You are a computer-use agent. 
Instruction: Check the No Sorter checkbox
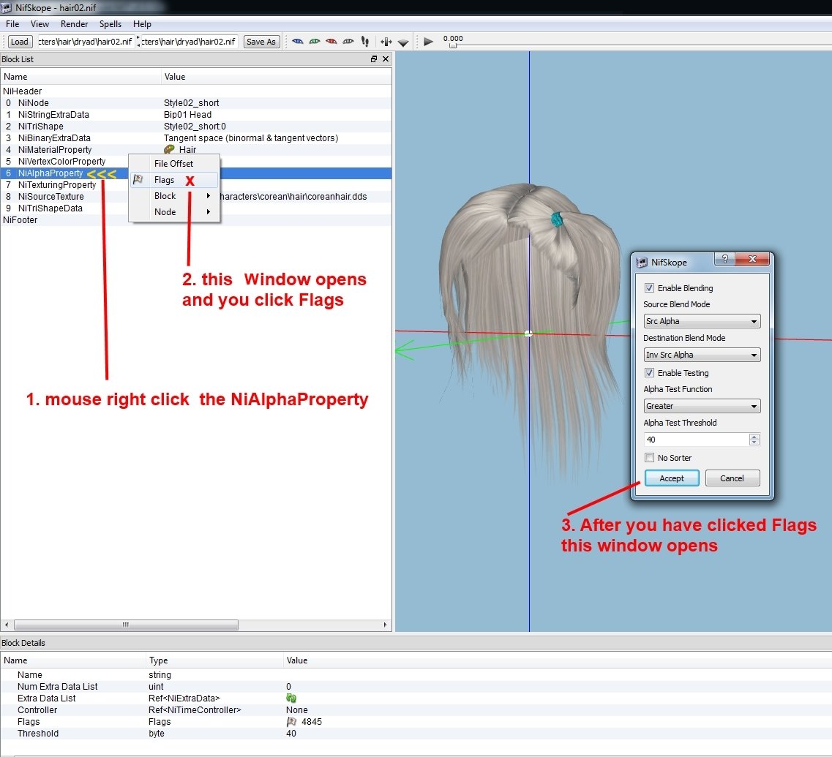click(649, 458)
